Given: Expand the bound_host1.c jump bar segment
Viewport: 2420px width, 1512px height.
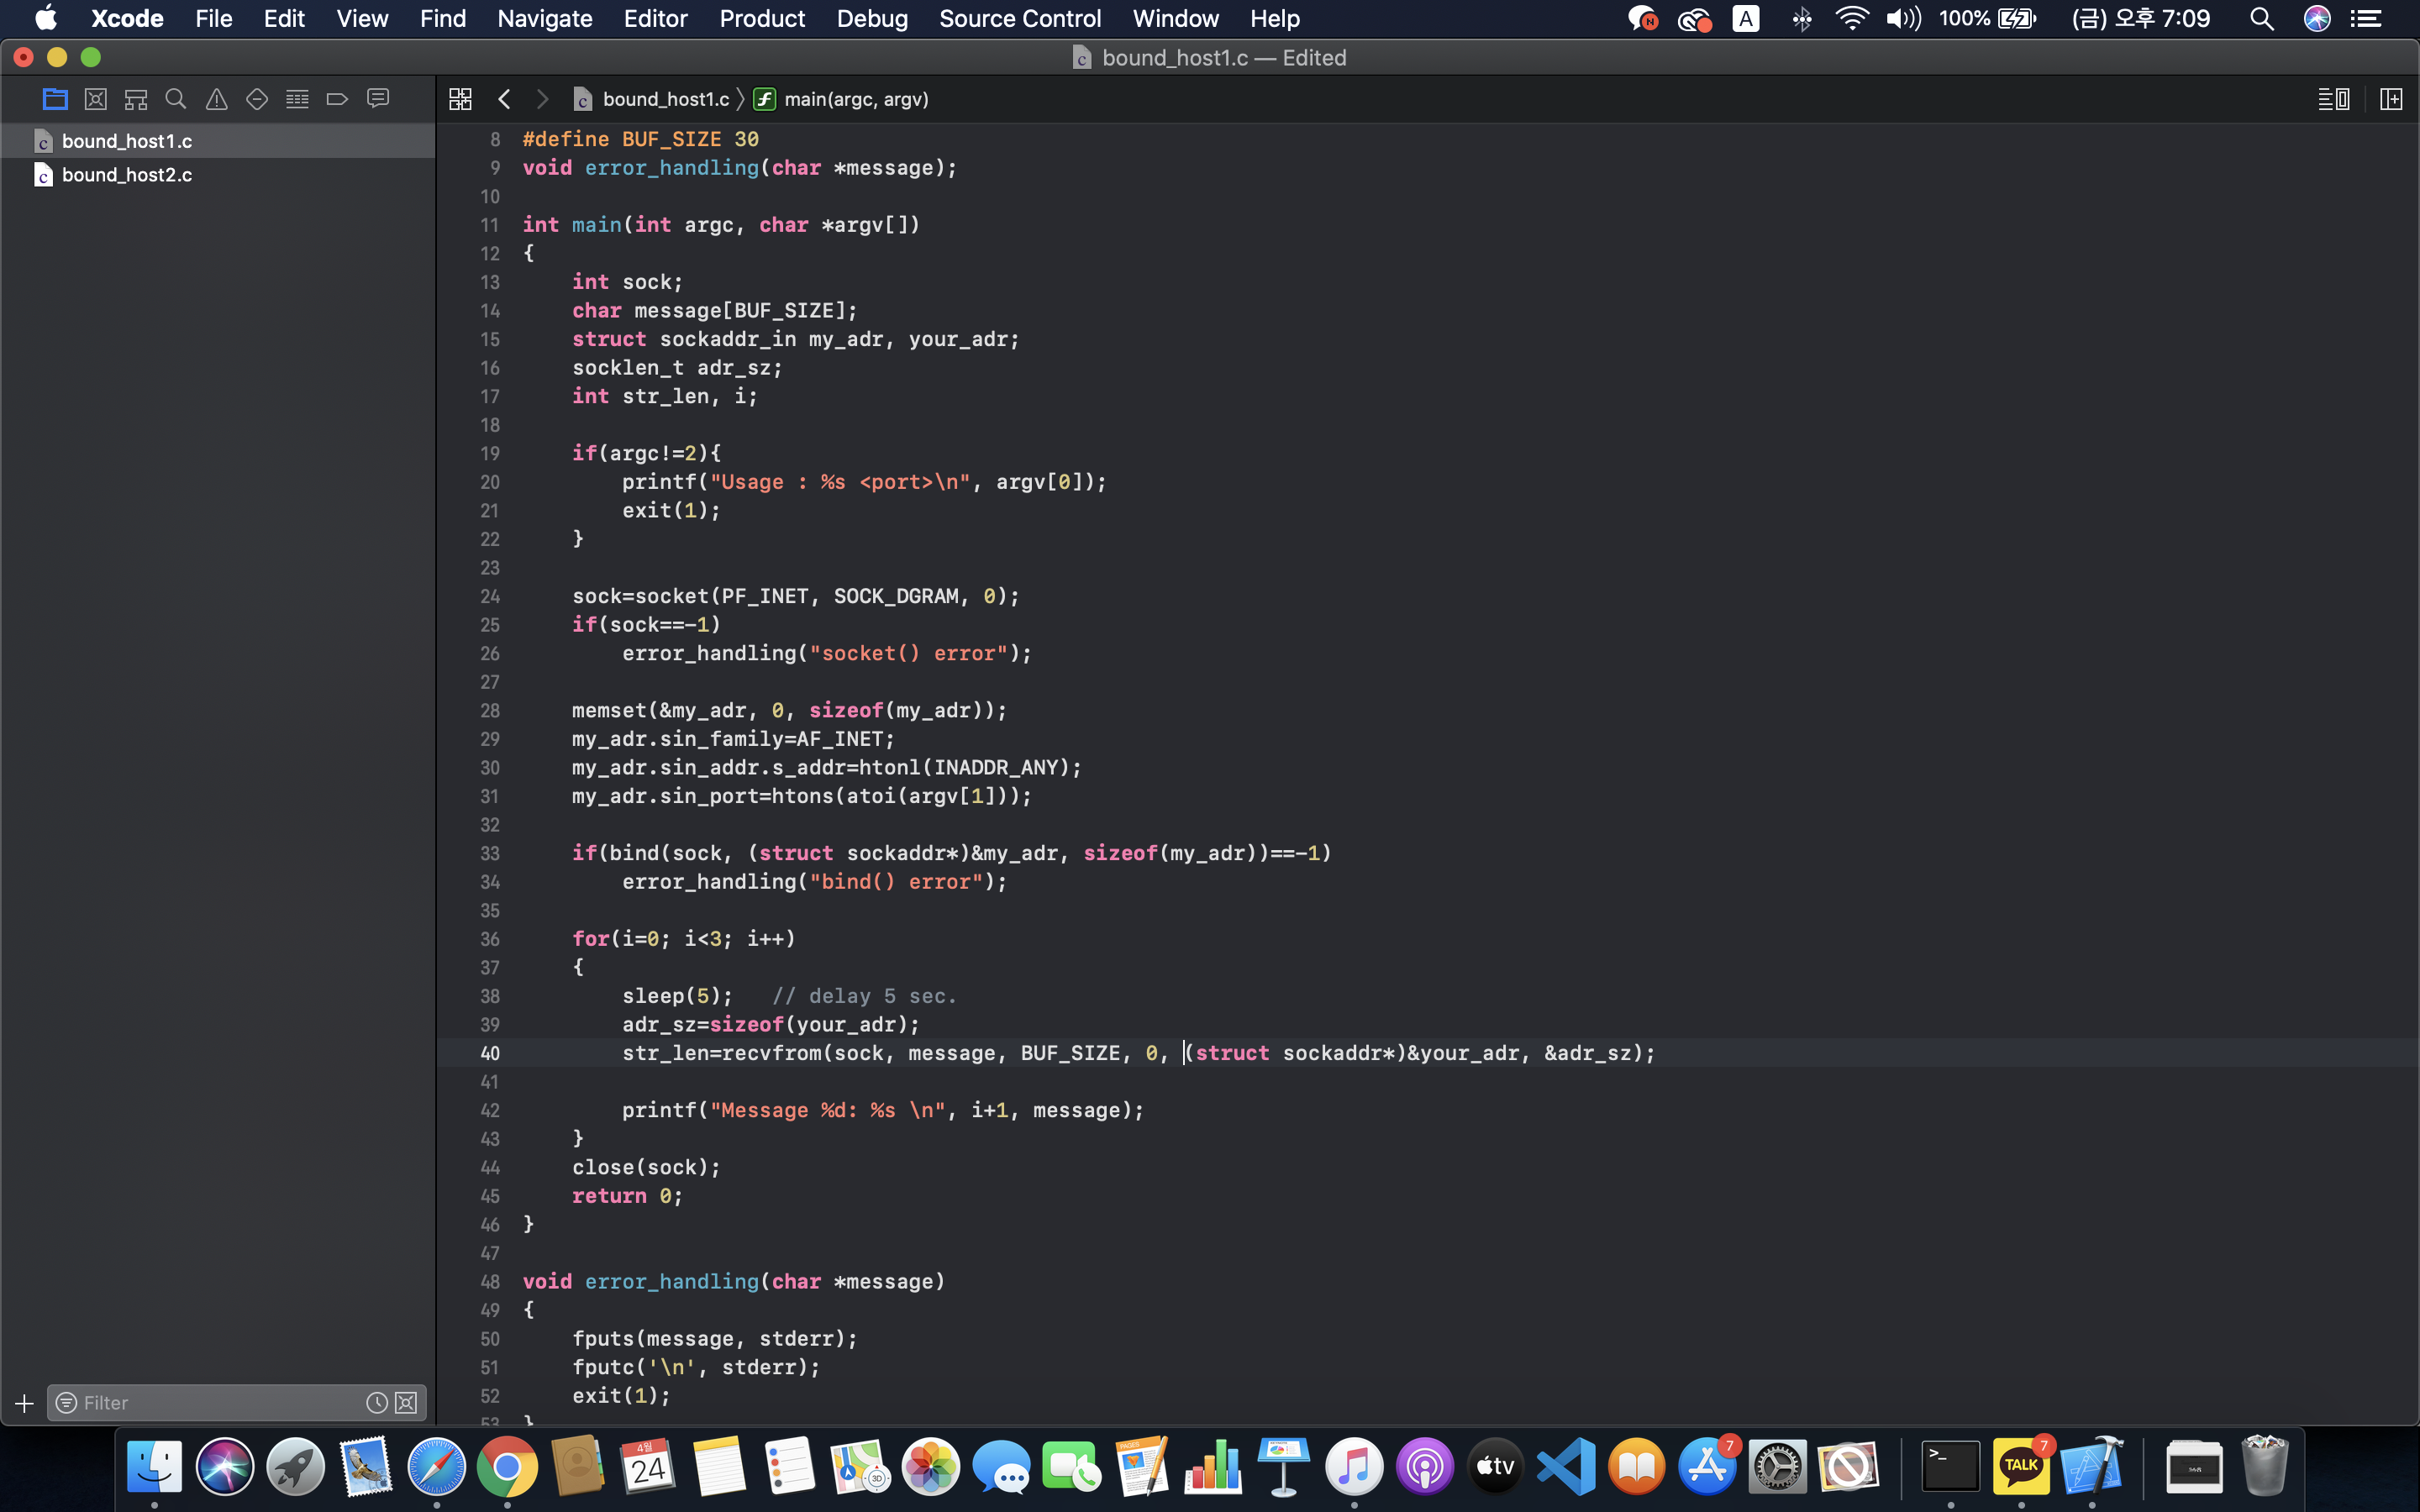Looking at the screenshot, I should (665, 99).
